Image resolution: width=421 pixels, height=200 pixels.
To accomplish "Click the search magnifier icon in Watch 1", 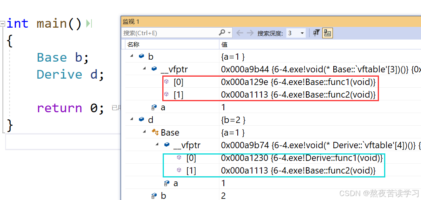I will tap(222, 33).
